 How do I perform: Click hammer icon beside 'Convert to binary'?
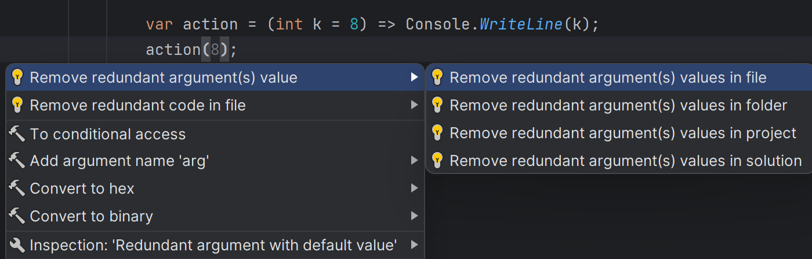(x=17, y=216)
